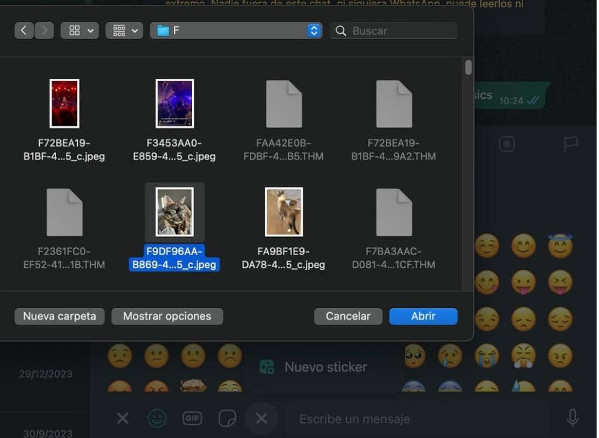Choose Nuevo sticker in WhatsApp
Screen dimensions: 599x438
313,367
